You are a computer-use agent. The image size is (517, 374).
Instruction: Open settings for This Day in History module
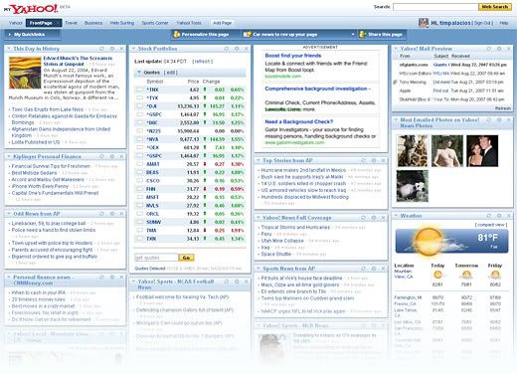pyautogui.click(x=112, y=49)
